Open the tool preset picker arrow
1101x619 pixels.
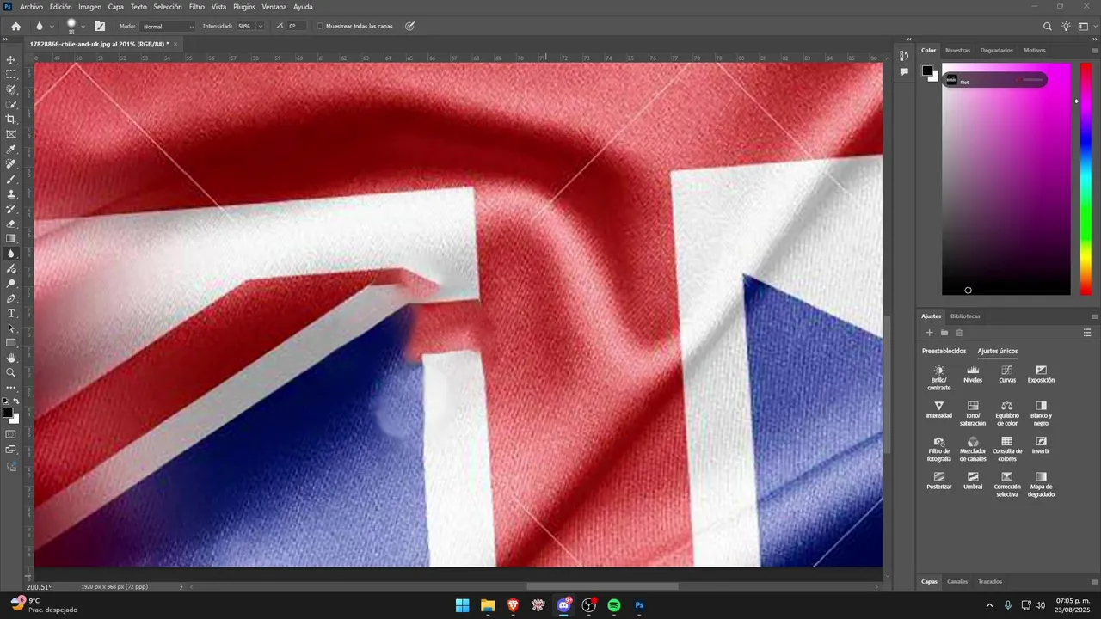click(51, 27)
